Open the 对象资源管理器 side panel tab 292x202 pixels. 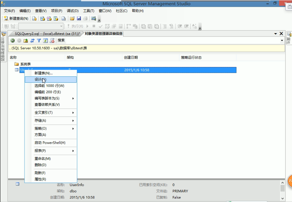[3, 46]
